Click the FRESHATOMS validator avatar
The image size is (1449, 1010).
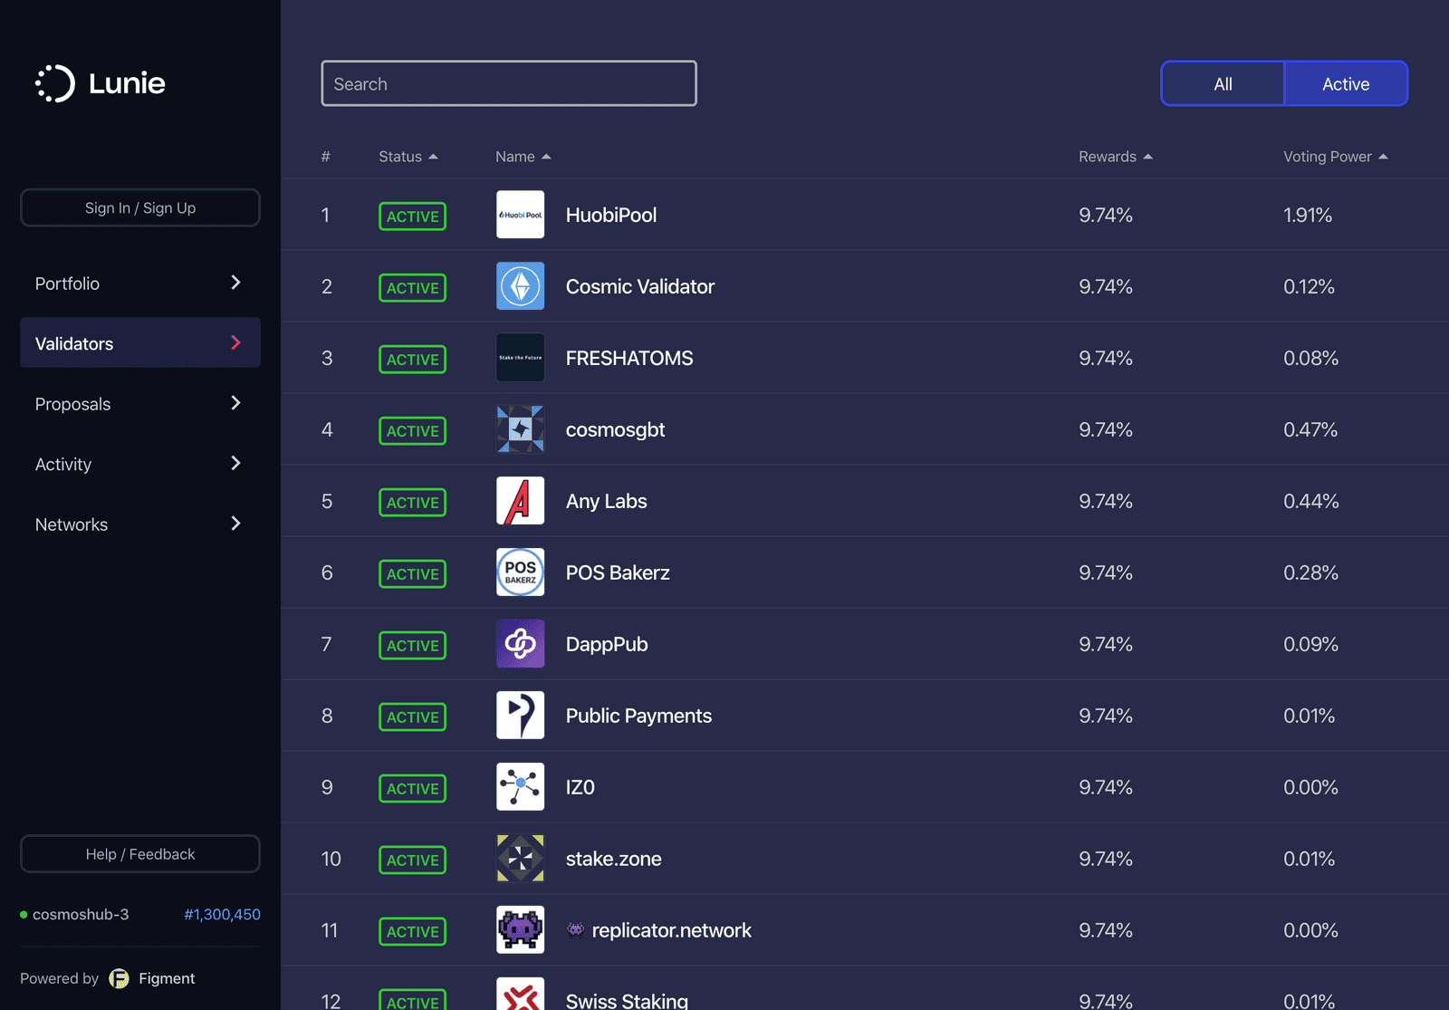[x=520, y=358]
